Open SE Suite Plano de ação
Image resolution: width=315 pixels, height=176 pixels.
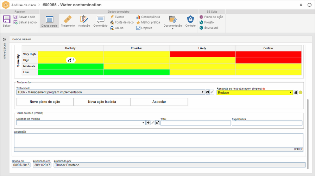211,17
